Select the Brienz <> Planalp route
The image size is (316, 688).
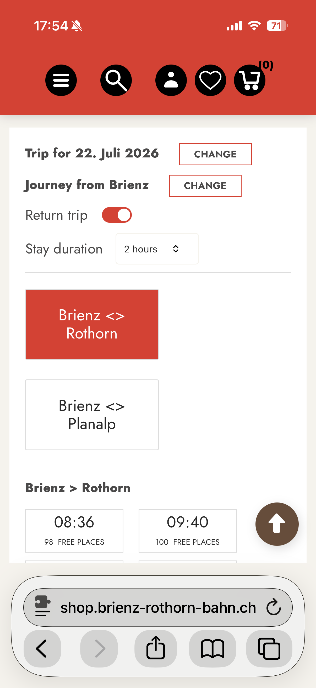(92, 415)
